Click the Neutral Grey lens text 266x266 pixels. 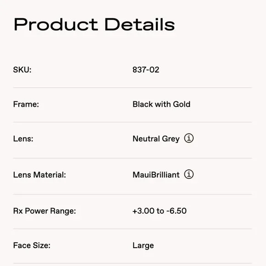156,139
